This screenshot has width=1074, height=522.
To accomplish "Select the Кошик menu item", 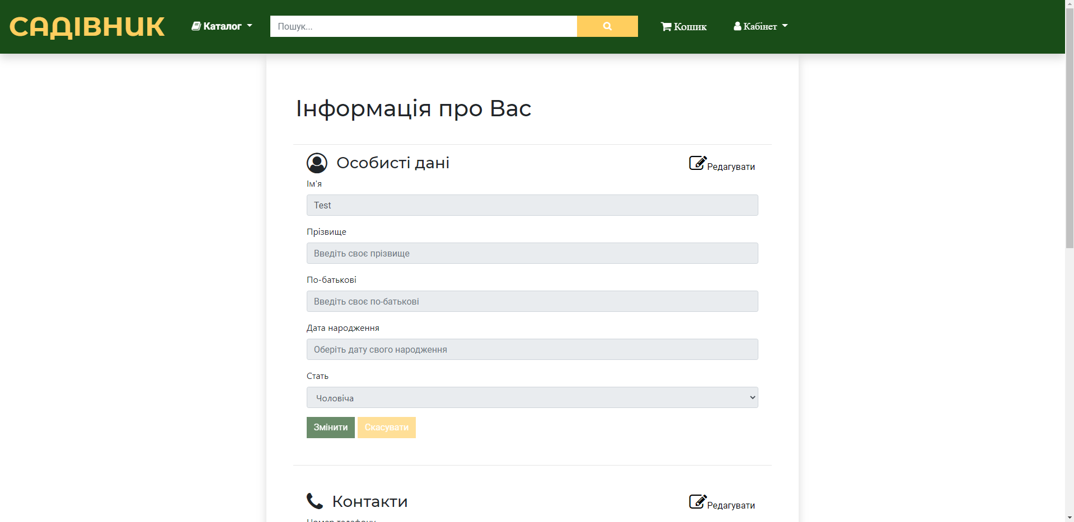I will tap(684, 26).
